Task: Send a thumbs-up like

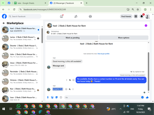Action: [x=147, y=97]
